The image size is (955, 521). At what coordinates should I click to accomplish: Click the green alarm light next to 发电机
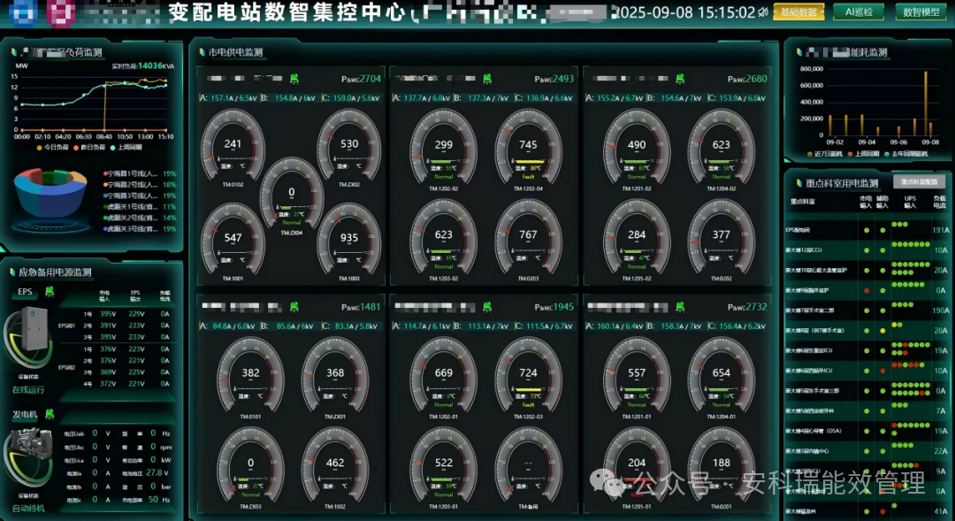point(49,414)
